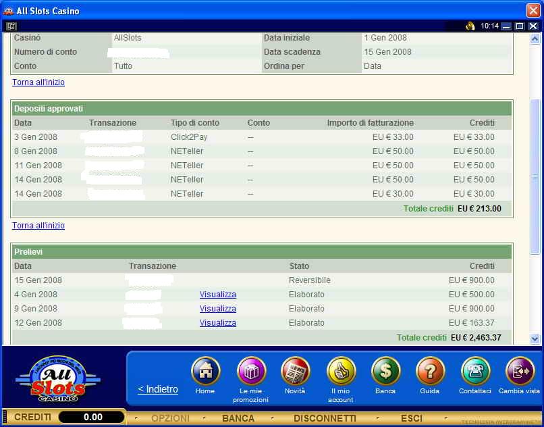Viewport: 544px width, 427px height.
Task: Select the 8 Gen 2008 deposit date
Action: (36, 151)
